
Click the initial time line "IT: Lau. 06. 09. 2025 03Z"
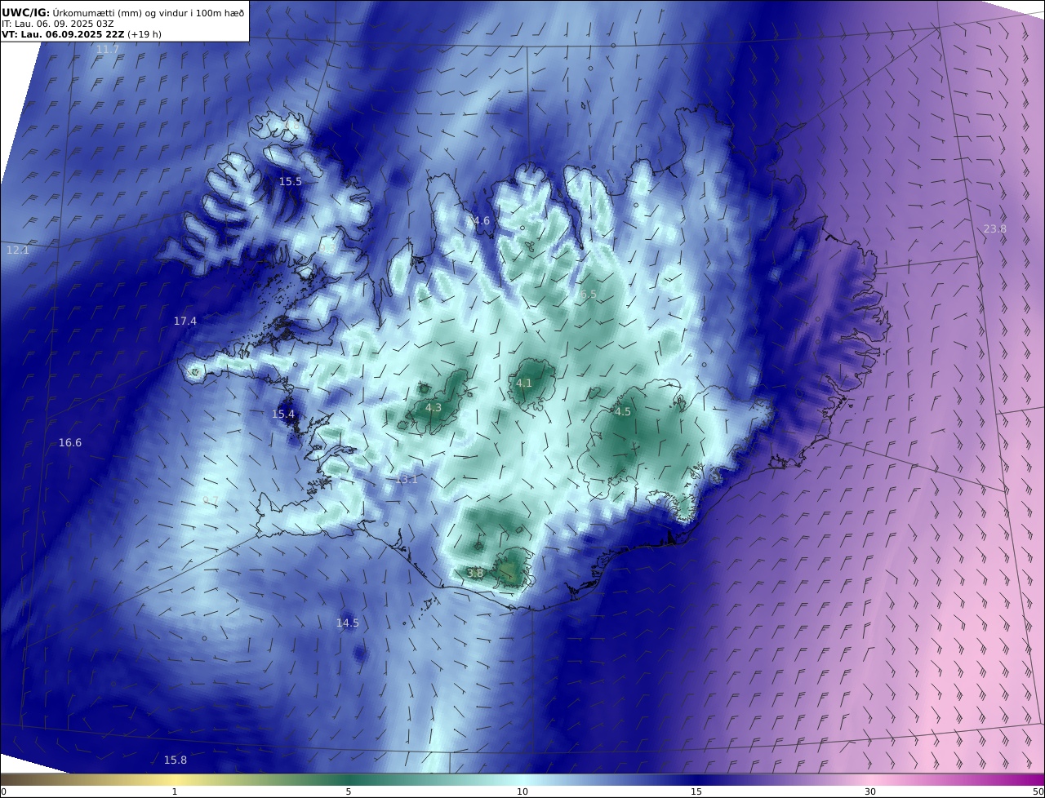tap(57, 24)
